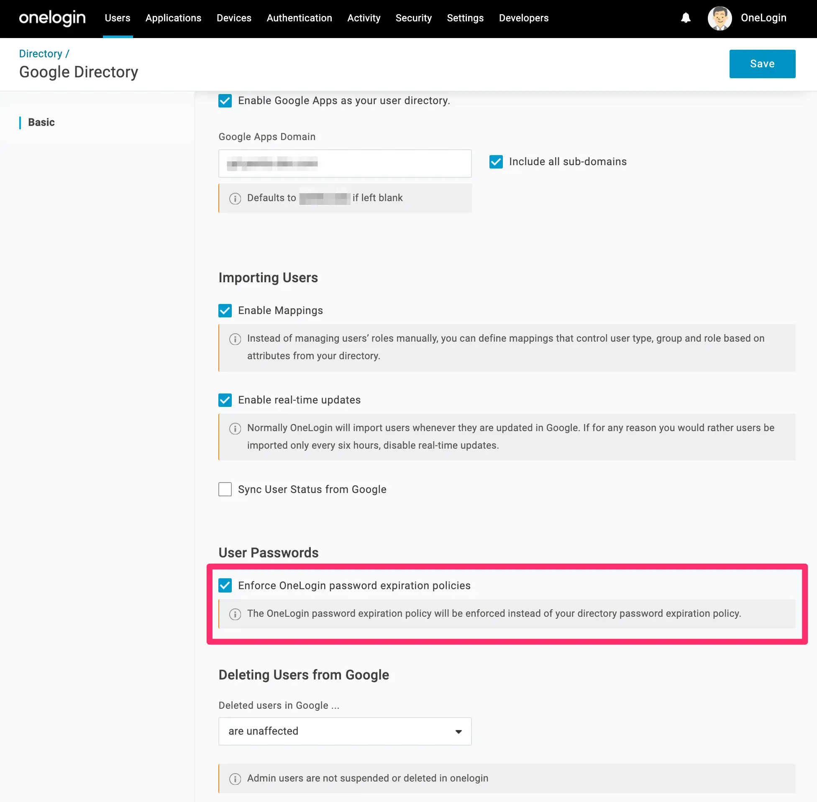Toggle Include all sub-domains checkbox
The height and width of the screenshot is (802, 817).
(496, 162)
